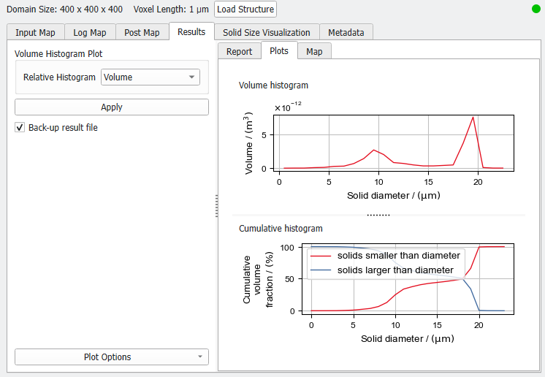Click the 'Voxel Length: 1 µm' text
Screen dimensions: 545x377
click(171, 9)
